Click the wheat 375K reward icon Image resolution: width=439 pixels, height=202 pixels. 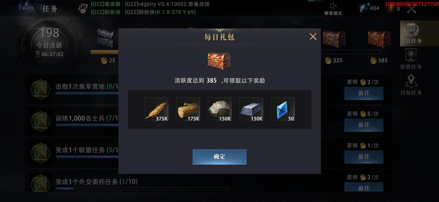coord(156,109)
